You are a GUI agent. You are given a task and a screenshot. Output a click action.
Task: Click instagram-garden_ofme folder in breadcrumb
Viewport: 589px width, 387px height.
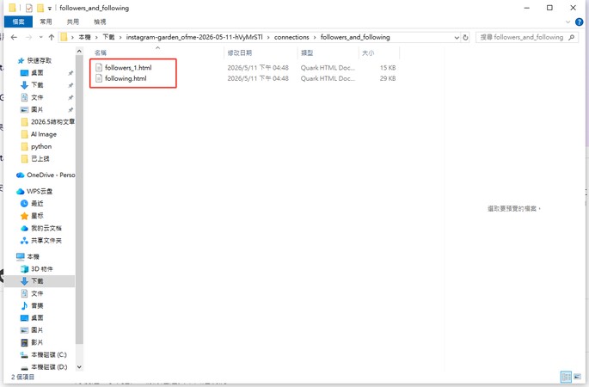click(x=194, y=37)
